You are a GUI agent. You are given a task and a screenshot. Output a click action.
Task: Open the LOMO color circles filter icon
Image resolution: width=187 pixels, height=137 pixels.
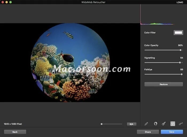point(173,124)
